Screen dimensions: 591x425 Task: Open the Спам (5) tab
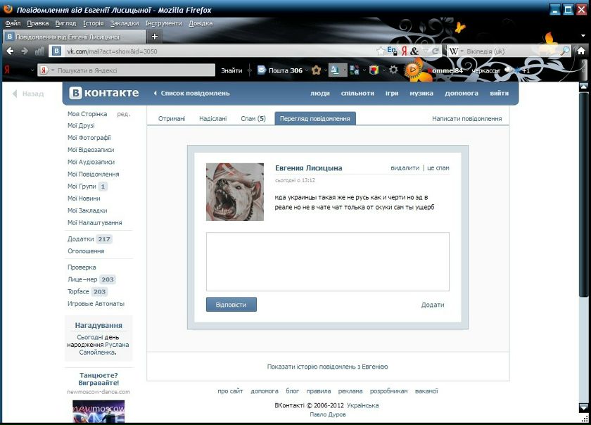pyautogui.click(x=253, y=119)
